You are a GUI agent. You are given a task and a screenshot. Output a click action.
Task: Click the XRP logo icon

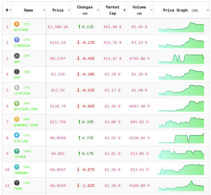click(17, 56)
